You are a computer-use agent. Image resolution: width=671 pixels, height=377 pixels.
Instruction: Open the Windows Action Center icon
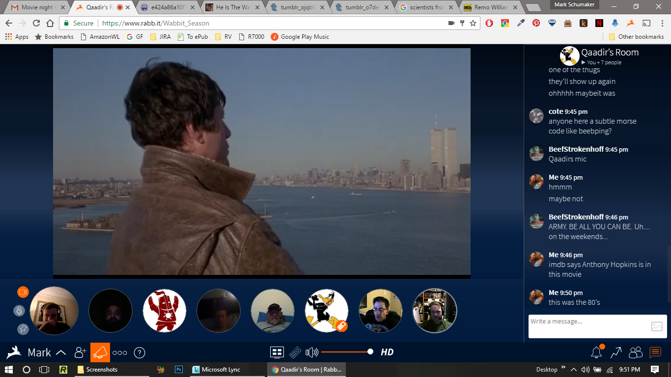[655, 369]
